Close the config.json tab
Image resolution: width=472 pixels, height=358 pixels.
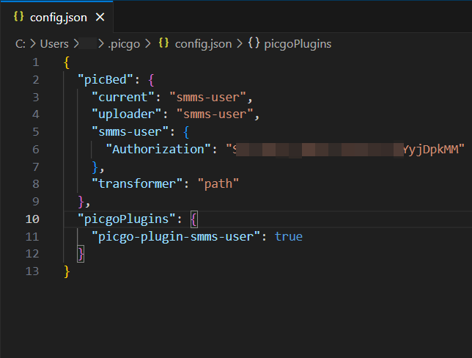pyautogui.click(x=100, y=17)
